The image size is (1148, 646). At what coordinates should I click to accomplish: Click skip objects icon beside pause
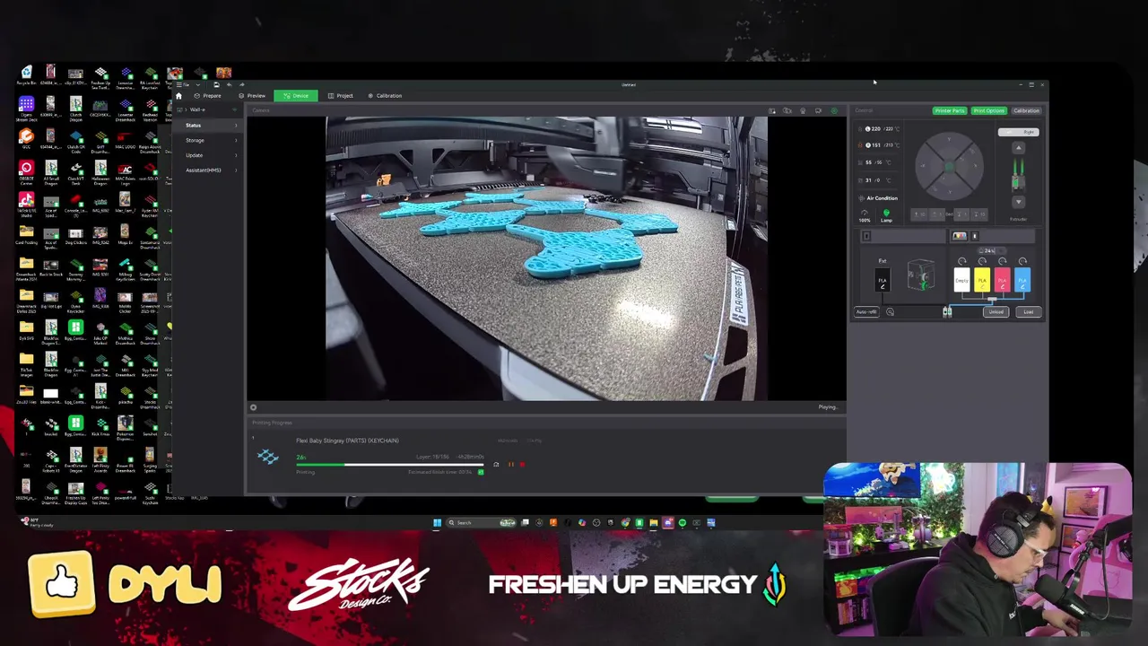(496, 465)
